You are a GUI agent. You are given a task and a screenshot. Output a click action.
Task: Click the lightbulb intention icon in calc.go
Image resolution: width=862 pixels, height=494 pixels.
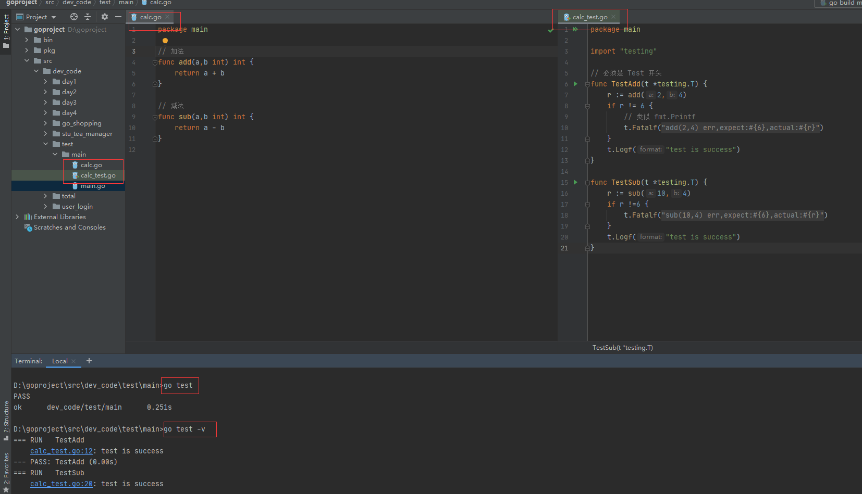coord(165,41)
